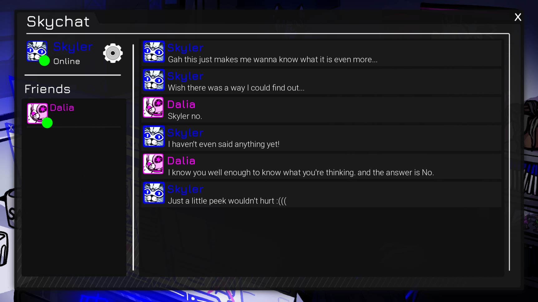The width and height of the screenshot is (538, 302).
Task: Click avatar on 'Wish there was a way' message
Action: pyautogui.click(x=154, y=80)
